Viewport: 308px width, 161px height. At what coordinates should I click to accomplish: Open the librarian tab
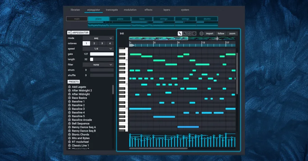point(75,10)
